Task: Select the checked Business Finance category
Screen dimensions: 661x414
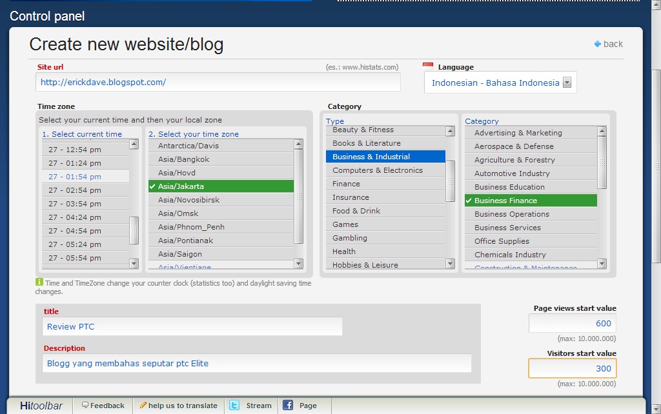Action: click(x=531, y=201)
